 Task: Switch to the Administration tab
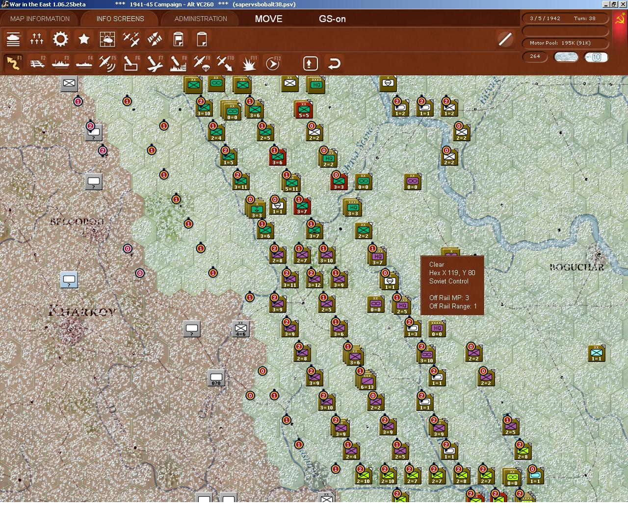tap(201, 19)
